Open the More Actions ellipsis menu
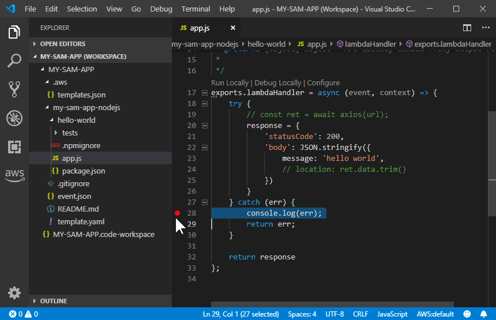This screenshot has width=496, height=320. pos(486,28)
